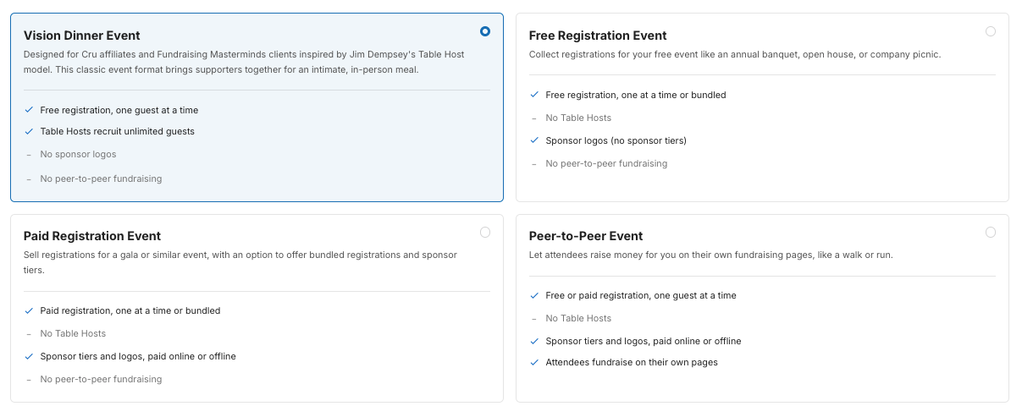
Task: Click the Paid Registration Event description text
Action: click(240, 262)
